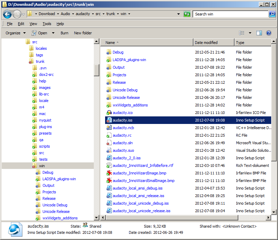Click the audacity_local_unicode_release.iss file icon
Viewport: 278px width, 240px height.
(109, 211)
